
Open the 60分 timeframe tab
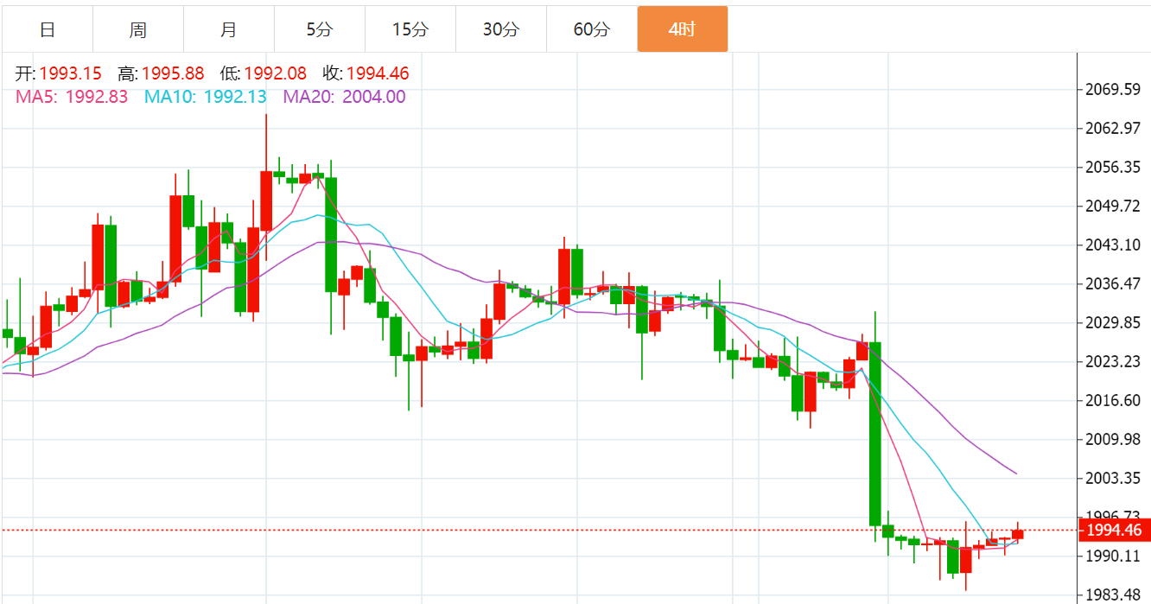tap(592, 29)
